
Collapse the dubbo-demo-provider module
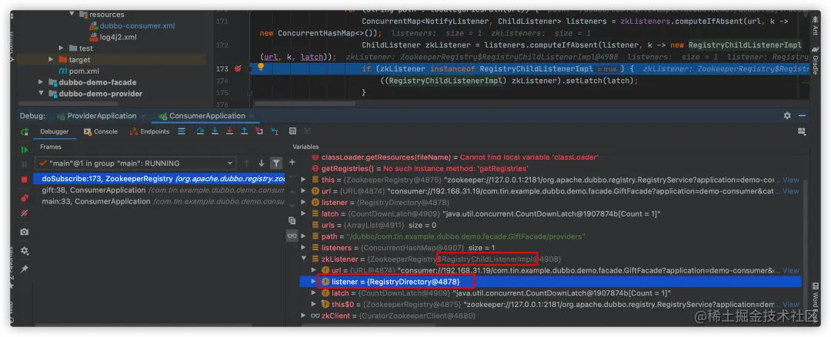[x=41, y=94]
